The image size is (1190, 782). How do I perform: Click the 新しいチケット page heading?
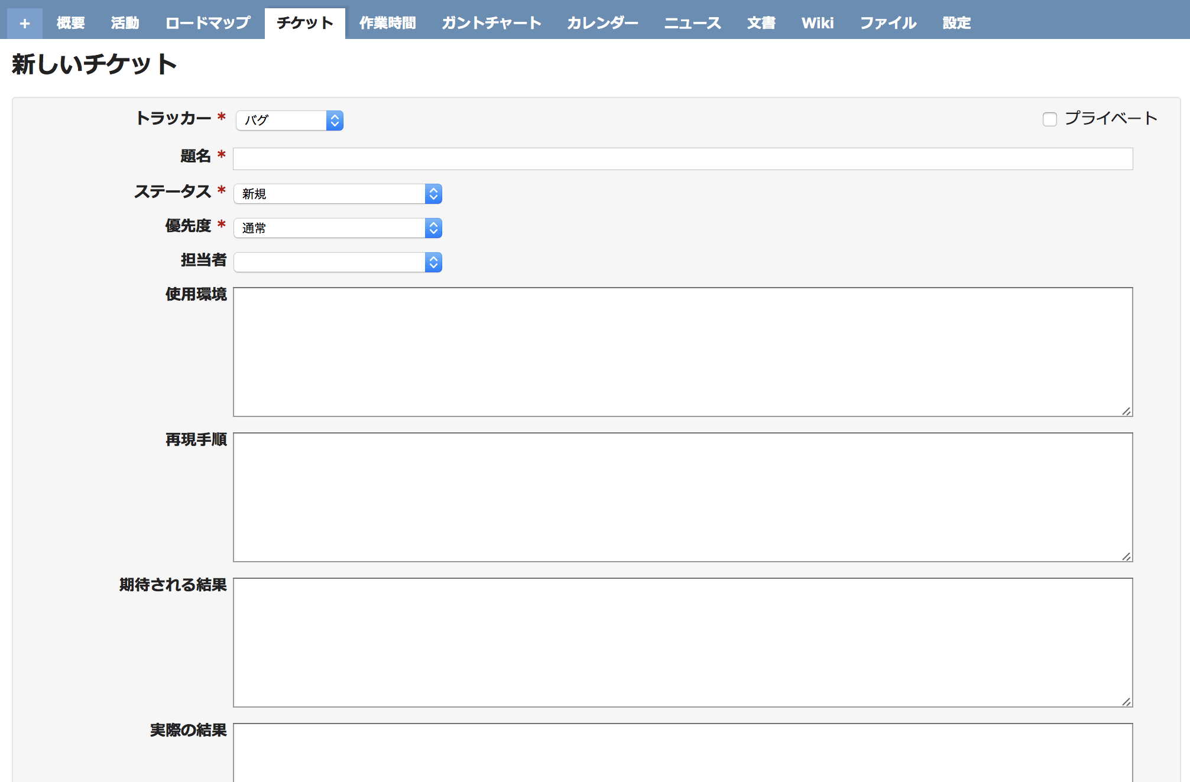94,64
